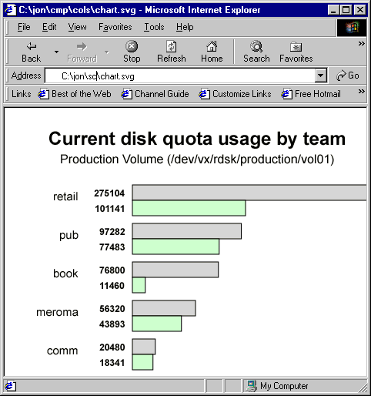Refresh the page with the Refresh icon

click(171, 46)
